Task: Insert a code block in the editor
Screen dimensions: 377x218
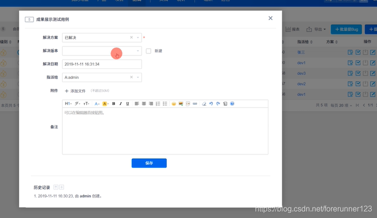Action: pos(188,104)
